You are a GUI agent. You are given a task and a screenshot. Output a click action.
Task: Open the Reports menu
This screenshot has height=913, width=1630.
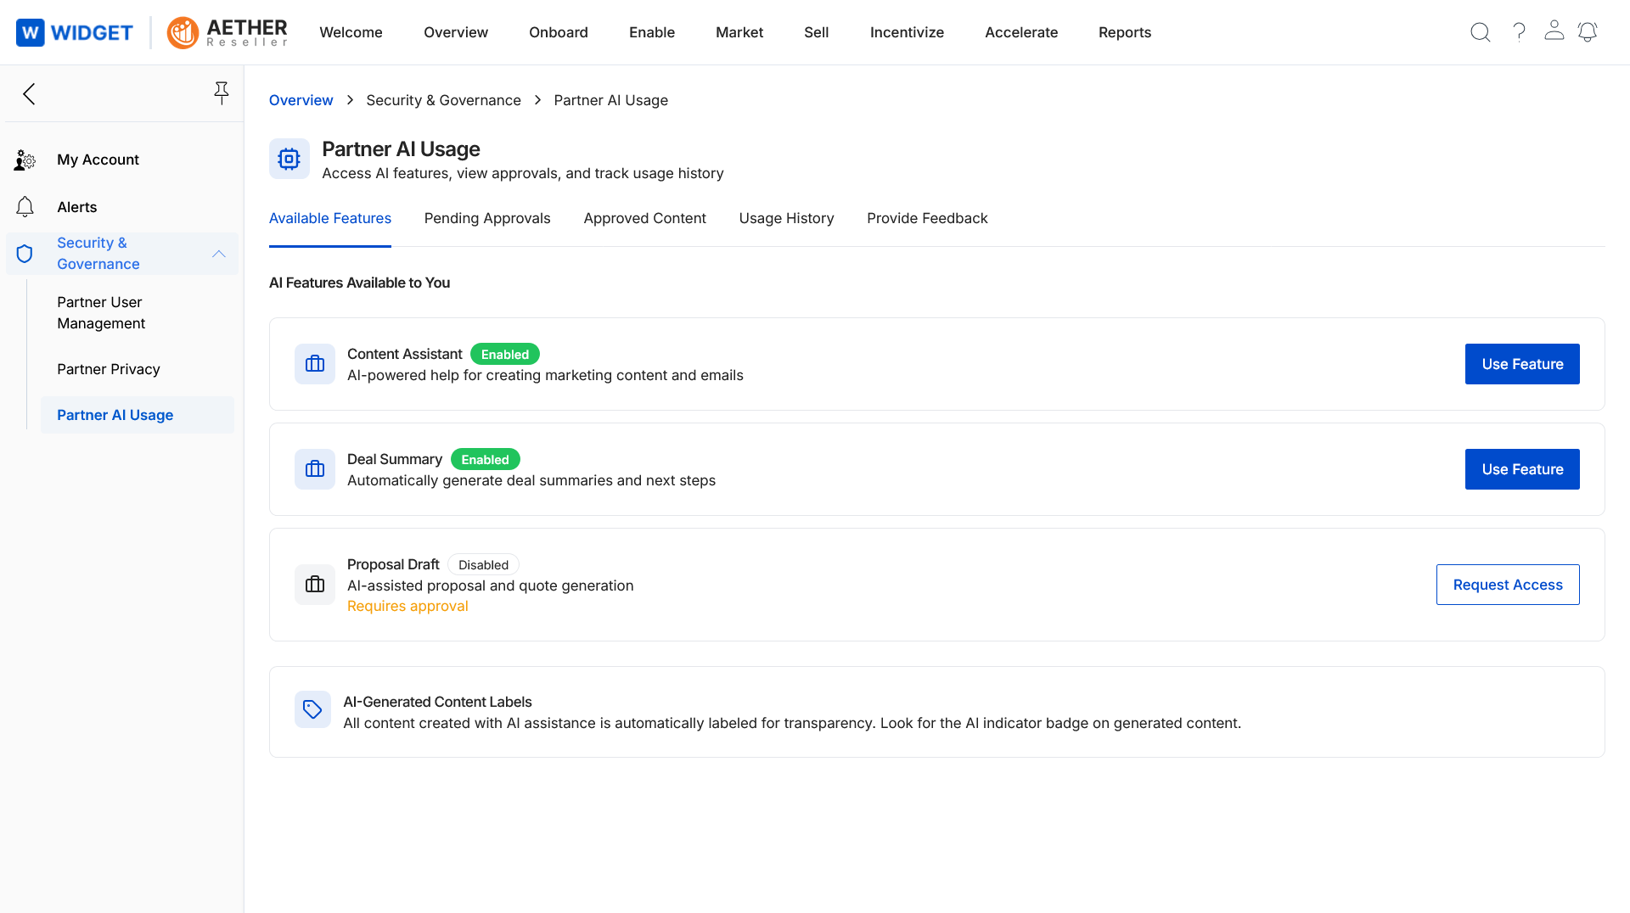(x=1125, y=32)
